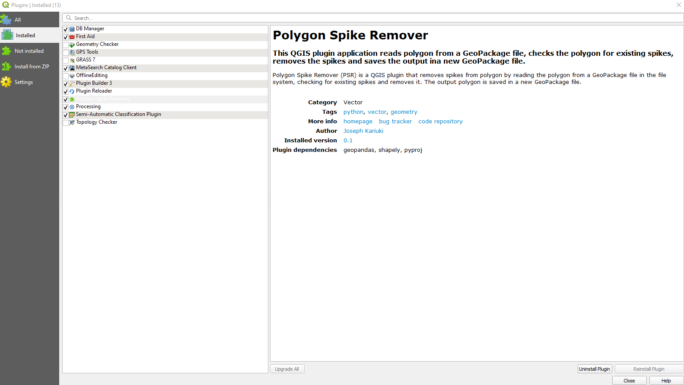684x385 pixels.
Task: Enable the Topology Checker checkbox
Action: tap(66, 123)
